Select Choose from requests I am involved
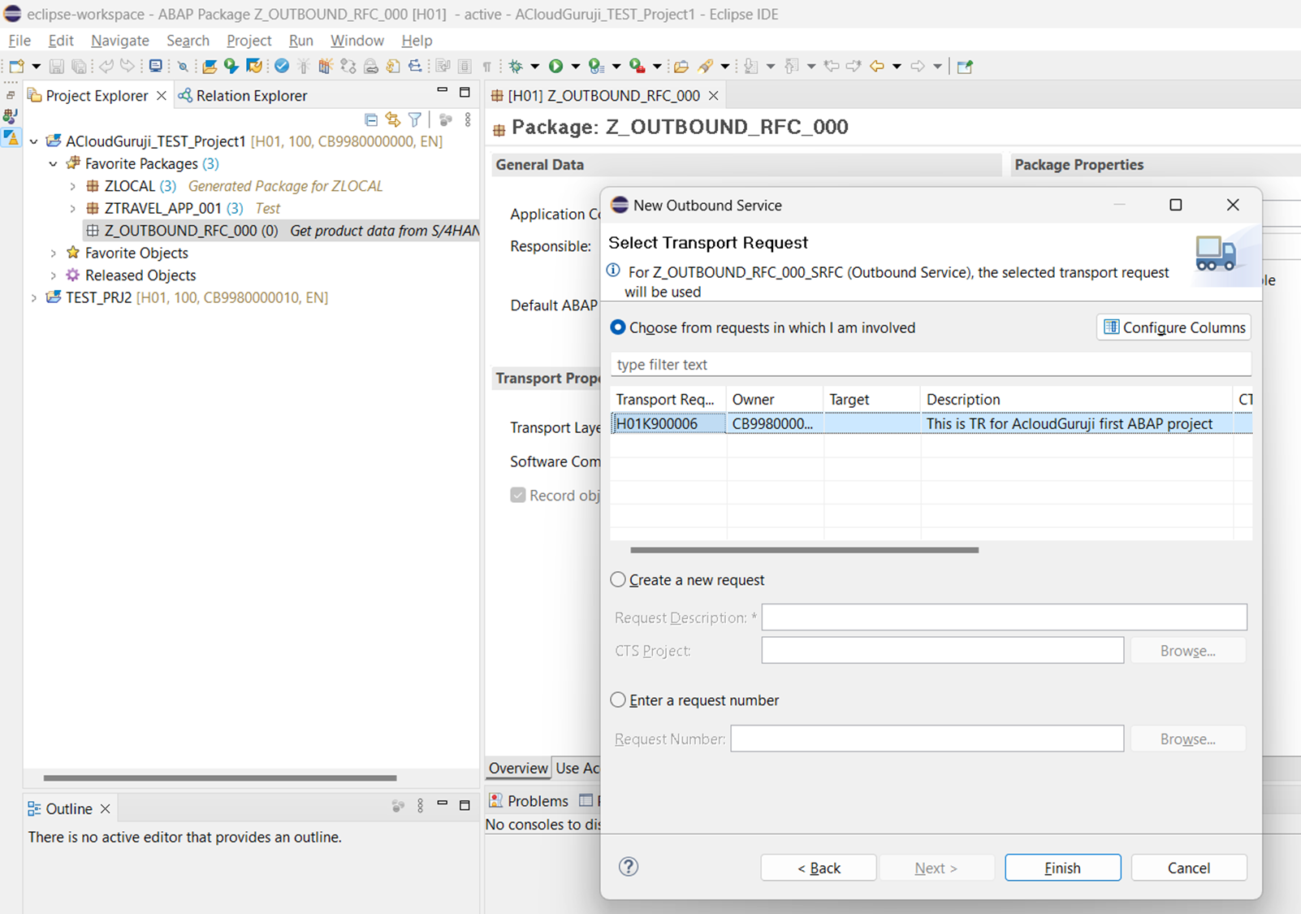Viewport: 1301px width, 914px height. (x=619, y=327)
